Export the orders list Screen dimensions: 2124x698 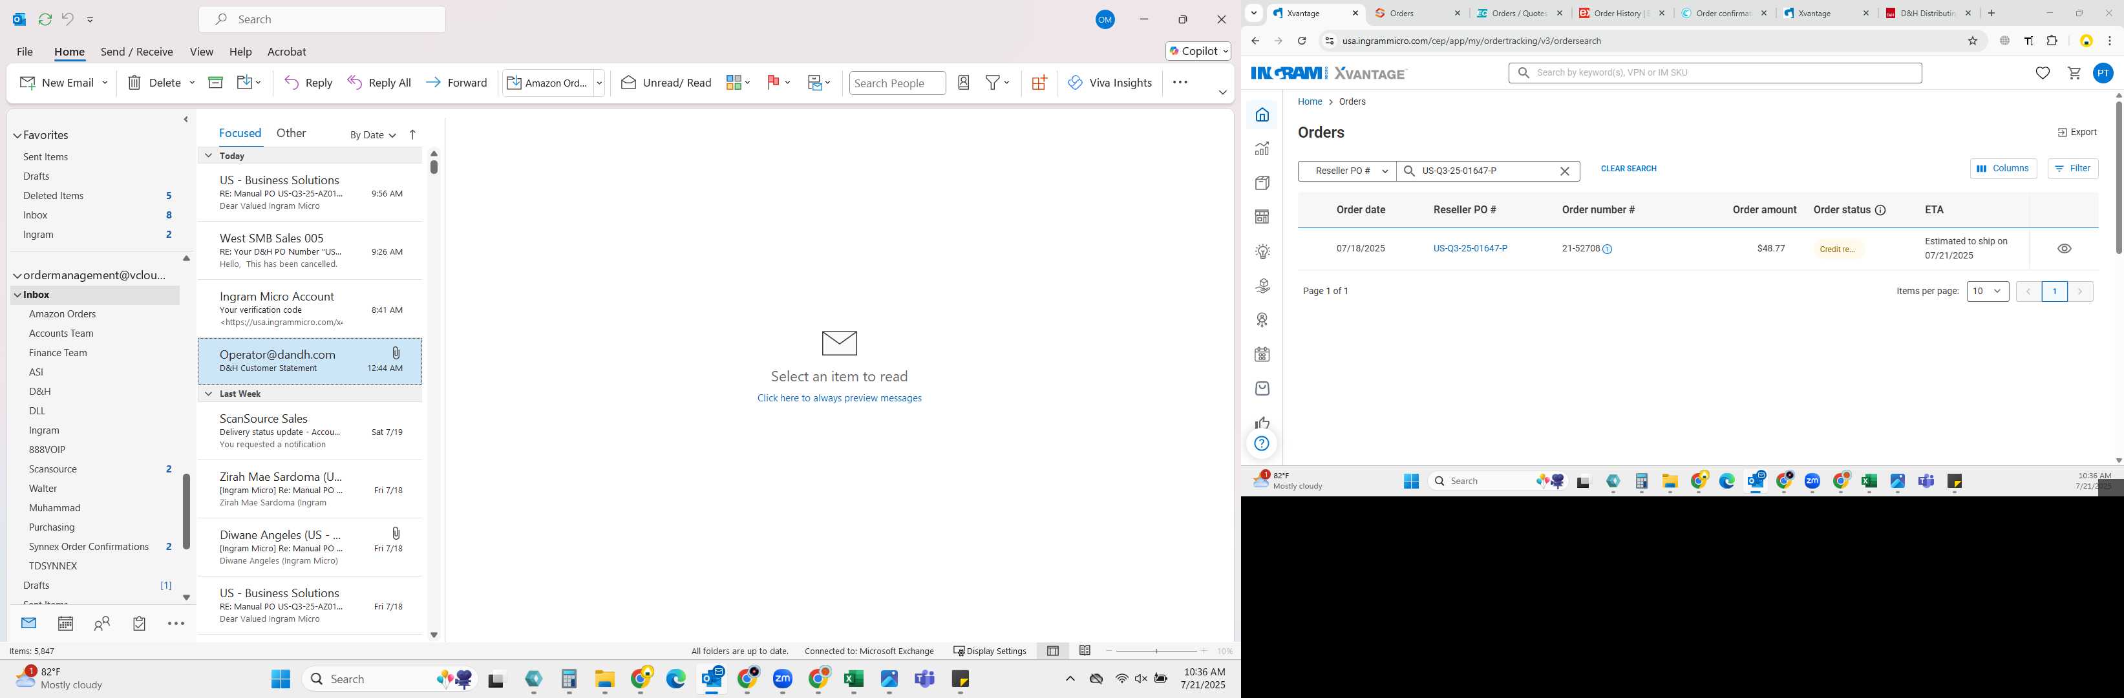coord(2076,132)
